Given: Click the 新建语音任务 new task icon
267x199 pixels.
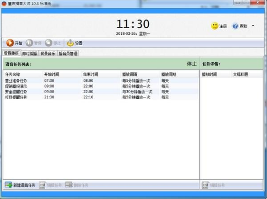Looking at the screenshot, I should point(8,185).
